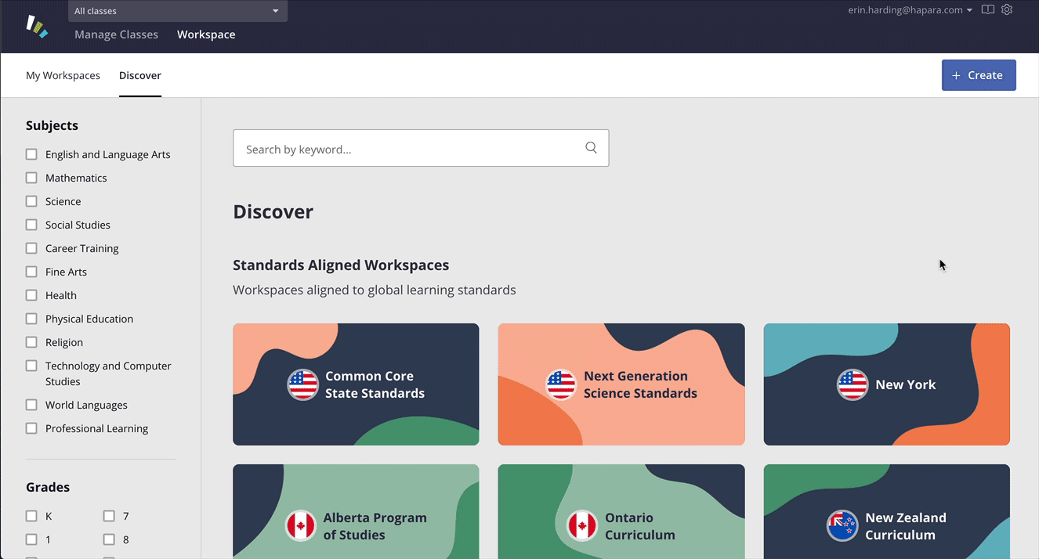This screenshot has width=1039, height=559.
Task: Open the settings gear icon
Action: click(x=1008, y=10)
